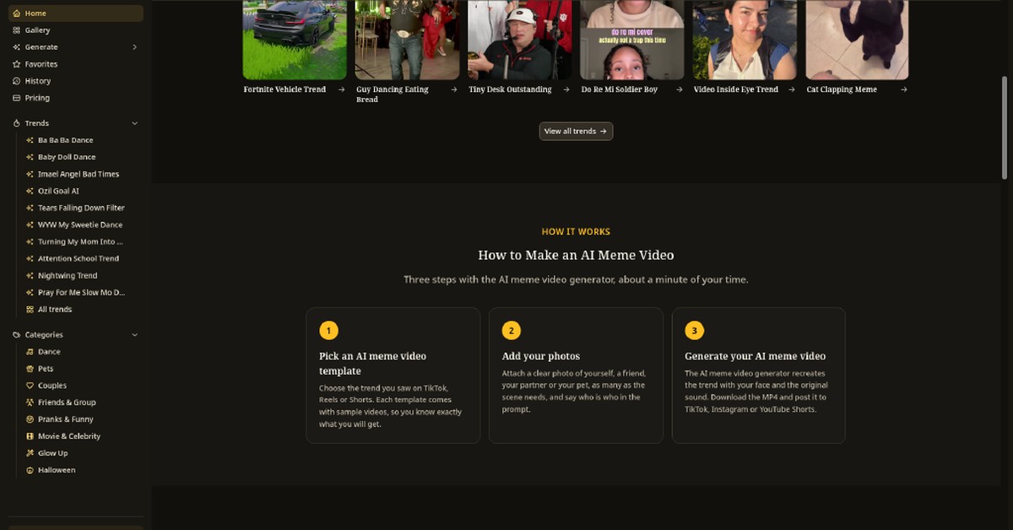Click the Guy Dancing Eating Bread title
Screen dimensions: 1013x530
[x=393, y=95]
